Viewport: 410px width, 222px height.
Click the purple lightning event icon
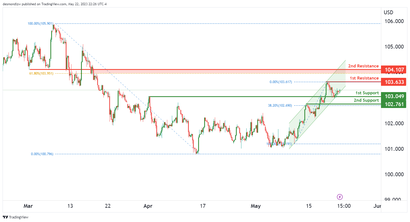coord(340,197)
